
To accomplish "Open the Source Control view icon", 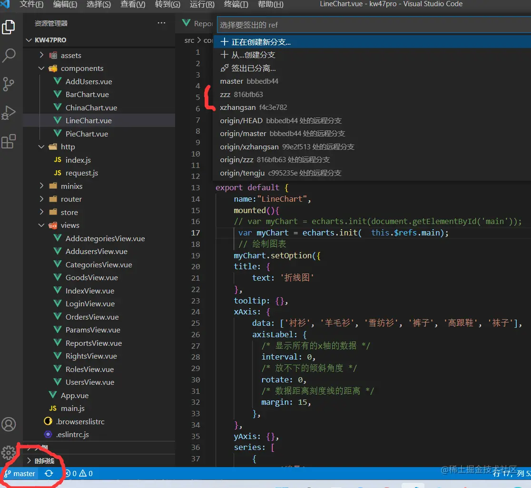I will click(x=9, y=84).
